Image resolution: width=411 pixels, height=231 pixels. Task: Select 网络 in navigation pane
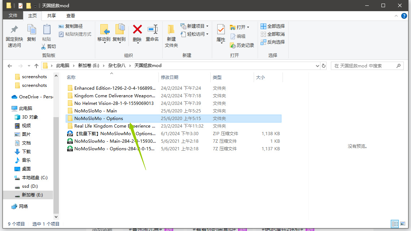pos(19,206)
